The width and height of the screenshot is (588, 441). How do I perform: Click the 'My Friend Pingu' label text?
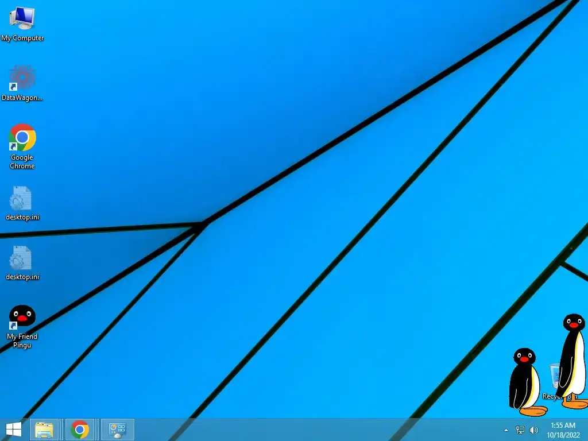pyautogui.click(x=22, y=341)
